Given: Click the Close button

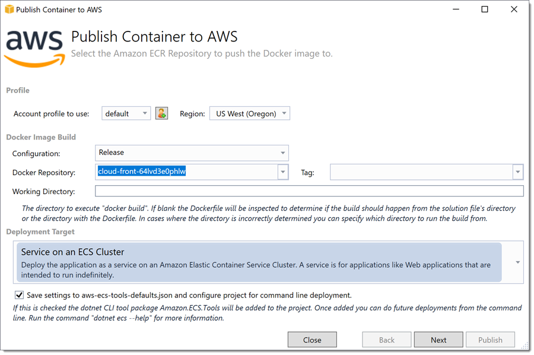Looking at the screenshot, I should 312,340.
